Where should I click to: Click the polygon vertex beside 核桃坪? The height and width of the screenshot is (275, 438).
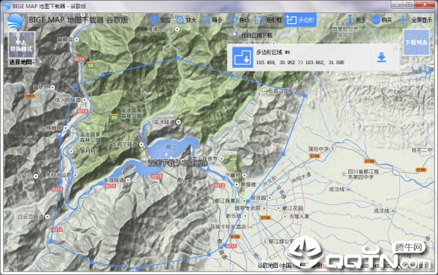point(60,138)
